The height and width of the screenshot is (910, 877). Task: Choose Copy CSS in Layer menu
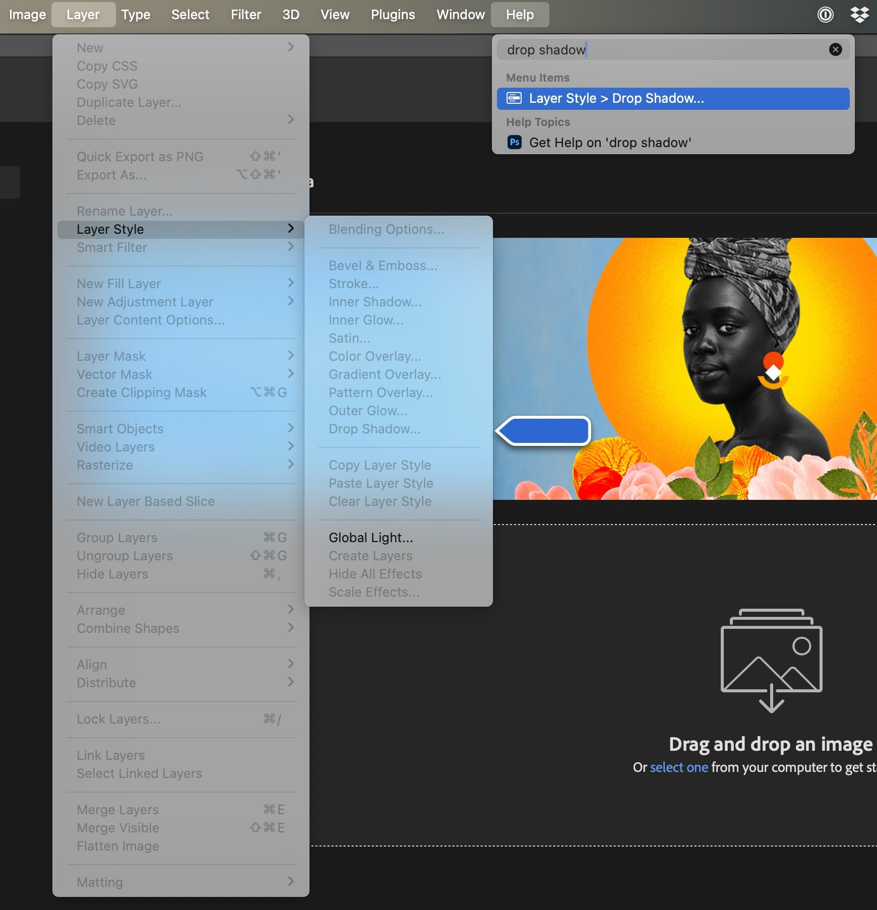point(180,66)
